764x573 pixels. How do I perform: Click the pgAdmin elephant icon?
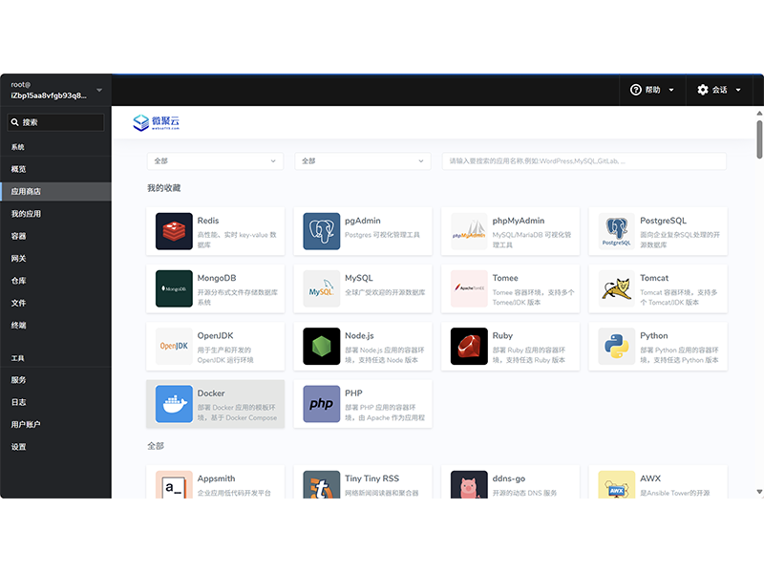[322, 231]
